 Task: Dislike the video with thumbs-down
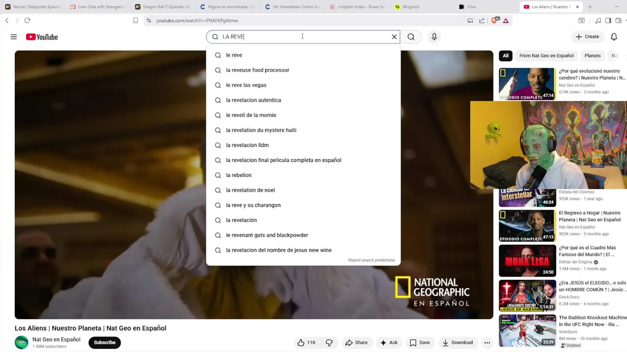tap(329, 343)
